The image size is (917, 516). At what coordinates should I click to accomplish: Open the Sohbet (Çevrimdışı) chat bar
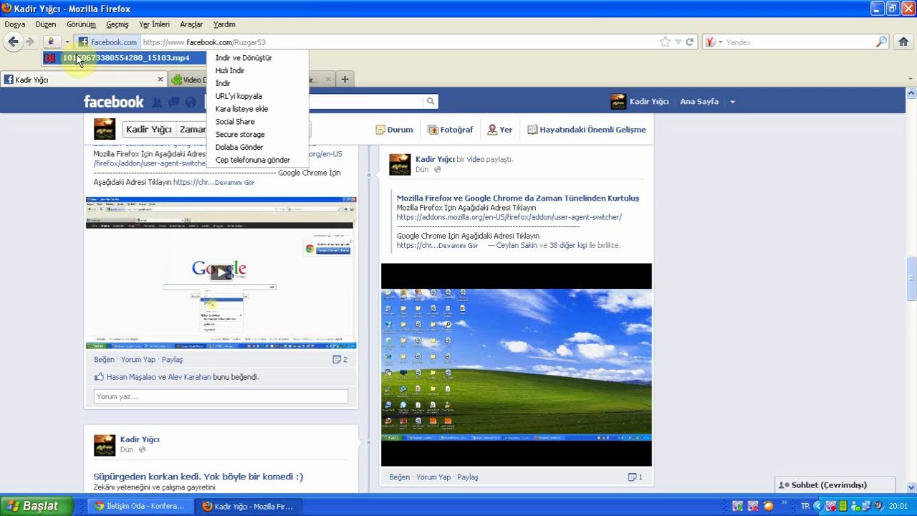[x=835, y=485]
